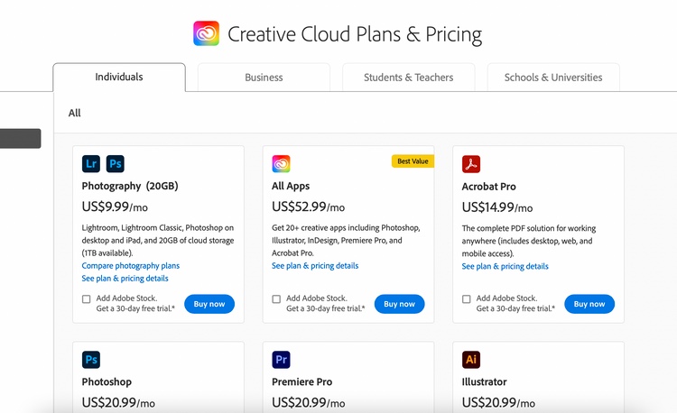Click the All Apps Creative Cloud icon
Image resolution: width=677 pixels, height=413 pixels.
tap(281, 163)
